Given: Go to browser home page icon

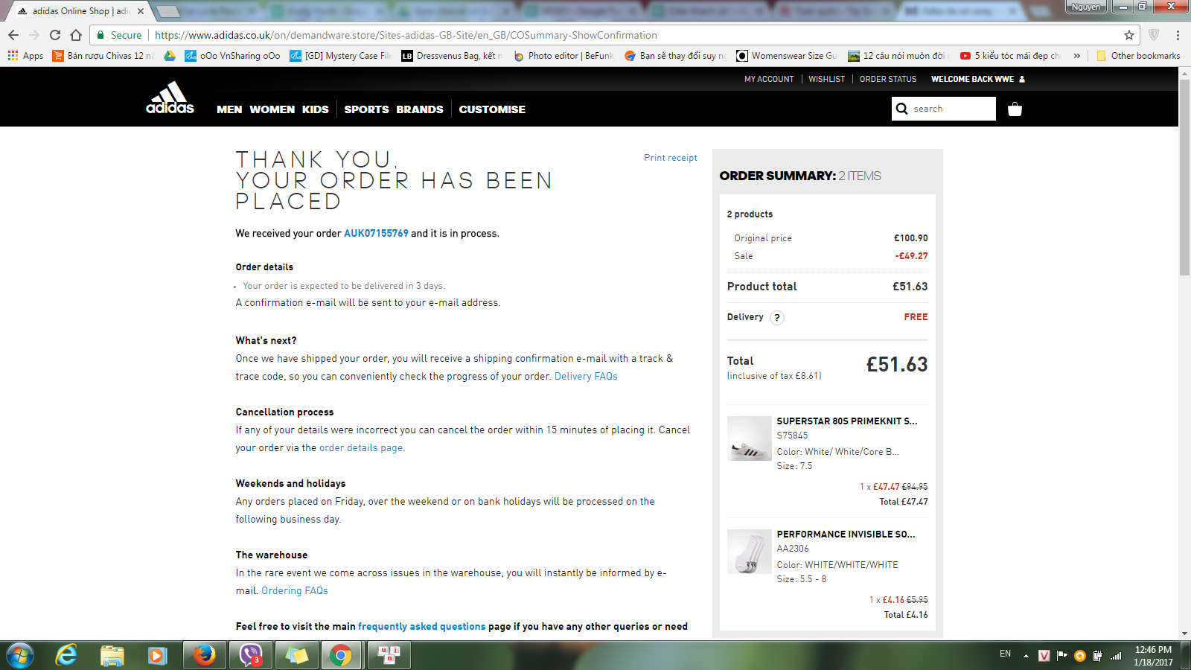Looking at the screenshot, I should (76, 35).
